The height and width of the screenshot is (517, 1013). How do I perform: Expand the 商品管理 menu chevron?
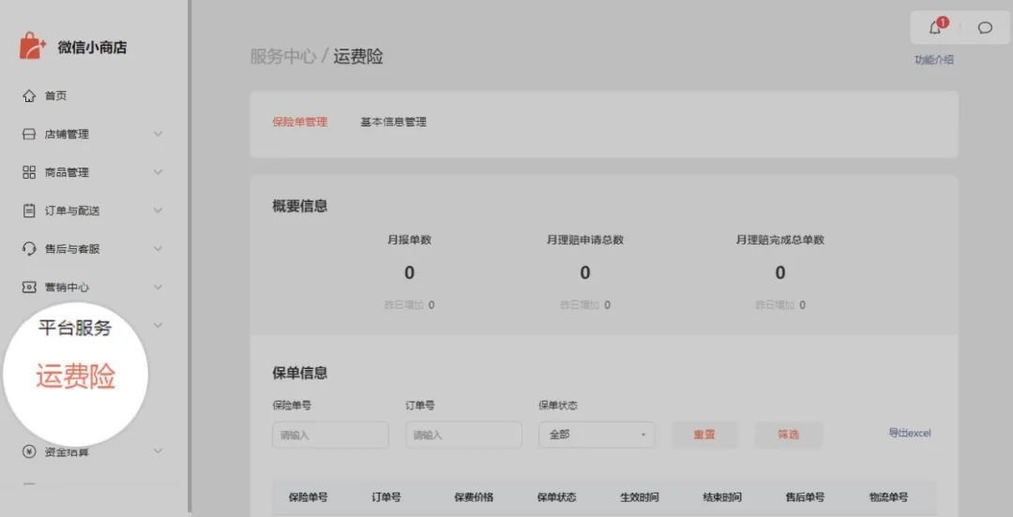click(158, 172)
